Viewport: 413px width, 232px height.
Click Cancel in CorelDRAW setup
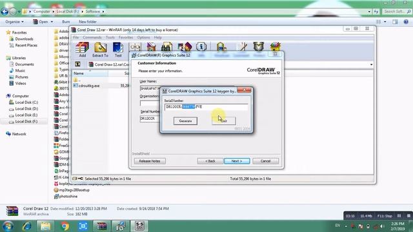(x=265, y=161)
